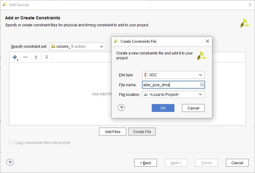Screen dimensions: 255x173
Task: Open help in Create Constraints File dialog
Action: click(121, 107)
